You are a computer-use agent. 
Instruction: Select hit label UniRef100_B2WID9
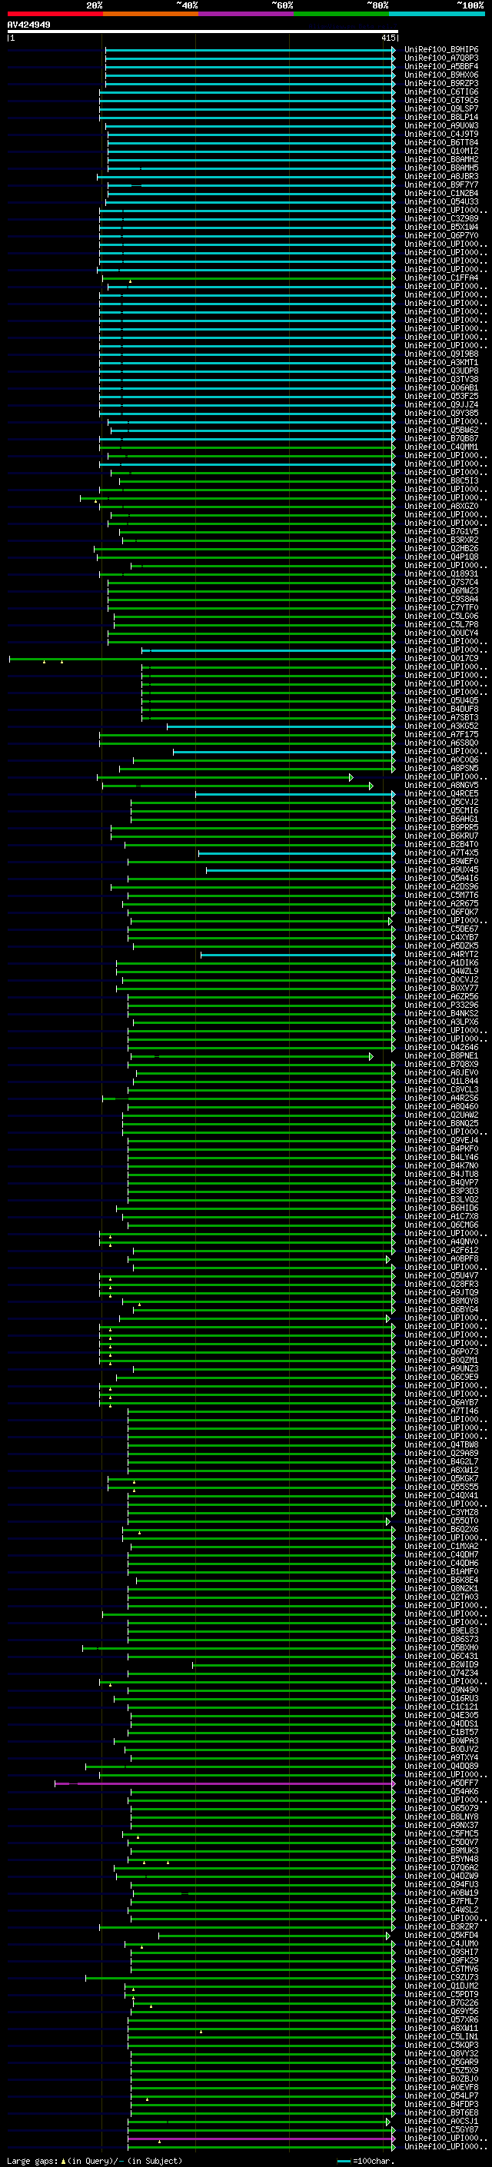point(441,1664)
